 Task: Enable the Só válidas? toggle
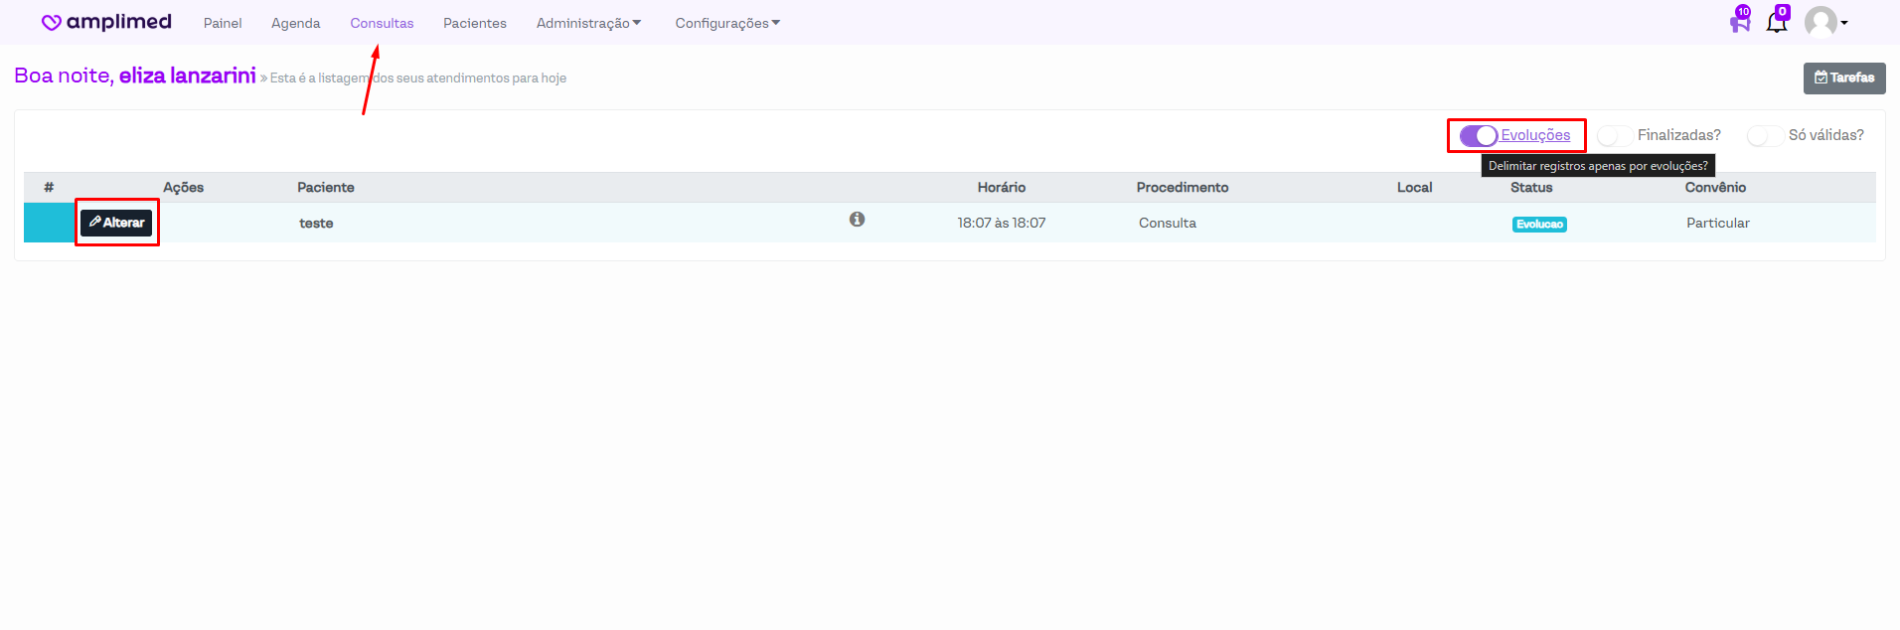point(1765,136)
